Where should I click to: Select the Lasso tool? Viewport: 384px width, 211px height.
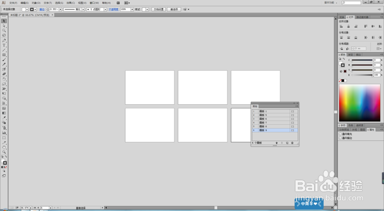(4, 35)
